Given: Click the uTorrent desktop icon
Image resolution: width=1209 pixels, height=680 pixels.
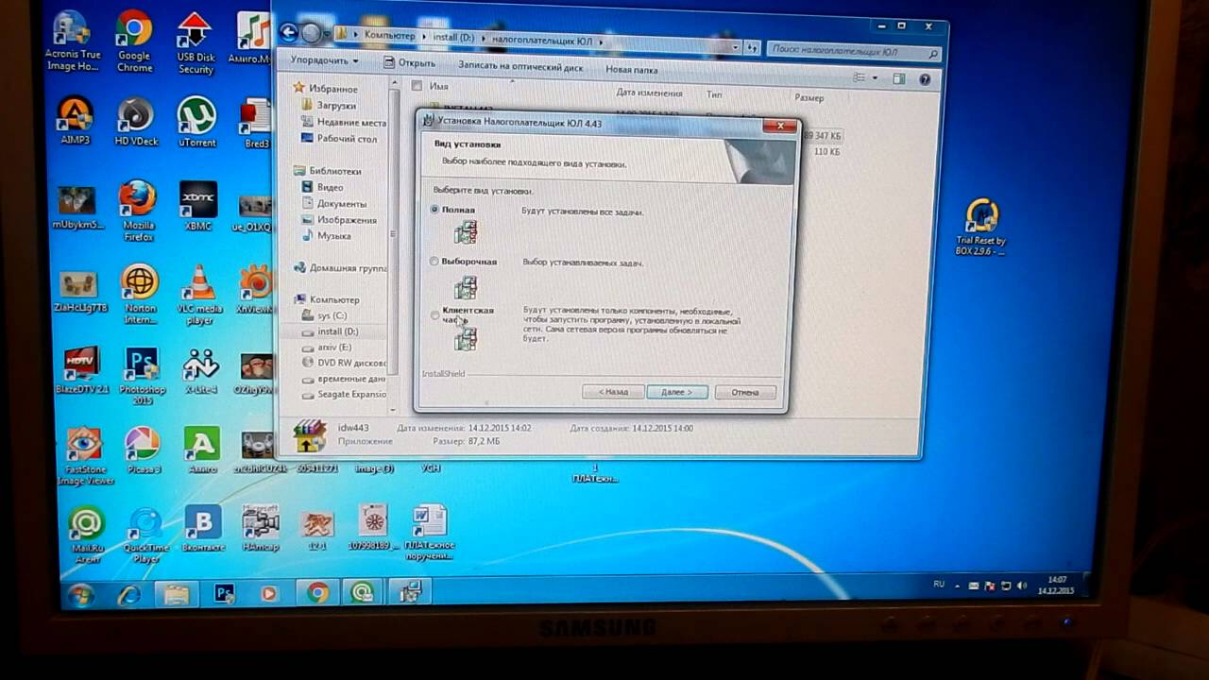Looking at the screenshot, I should pos(196,122).
